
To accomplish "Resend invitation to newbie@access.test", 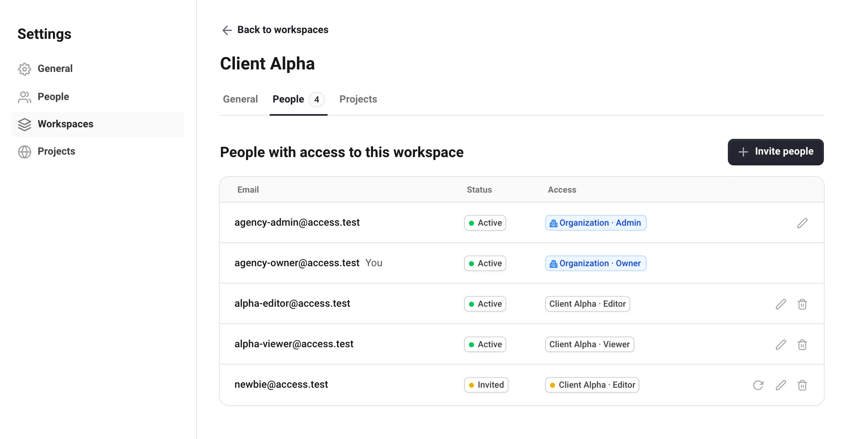I will coord(758,385).
